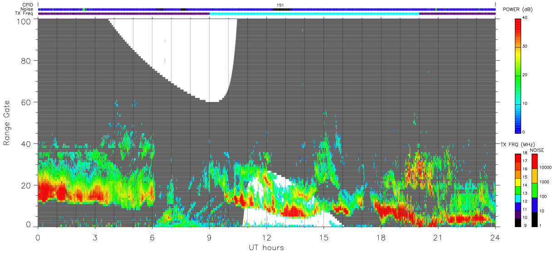Click the 80 tick on Range Gate axis

(27, 60)
